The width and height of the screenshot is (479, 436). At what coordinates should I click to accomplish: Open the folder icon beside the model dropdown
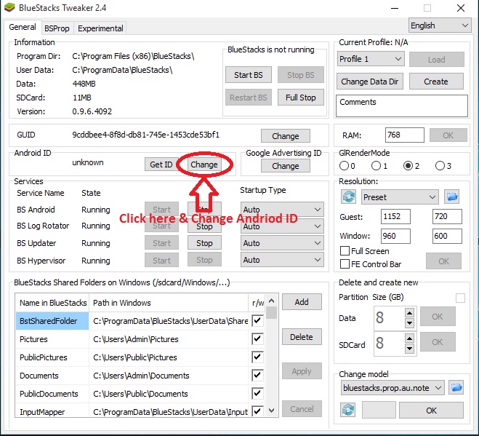coord(456,388)
